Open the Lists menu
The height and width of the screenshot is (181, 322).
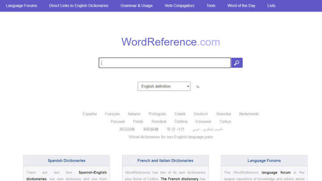pyautogui.click(x=271, y=6)
